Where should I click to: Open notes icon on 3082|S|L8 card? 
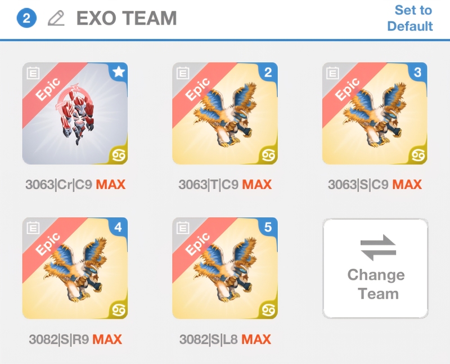click(x=183, y=228)
